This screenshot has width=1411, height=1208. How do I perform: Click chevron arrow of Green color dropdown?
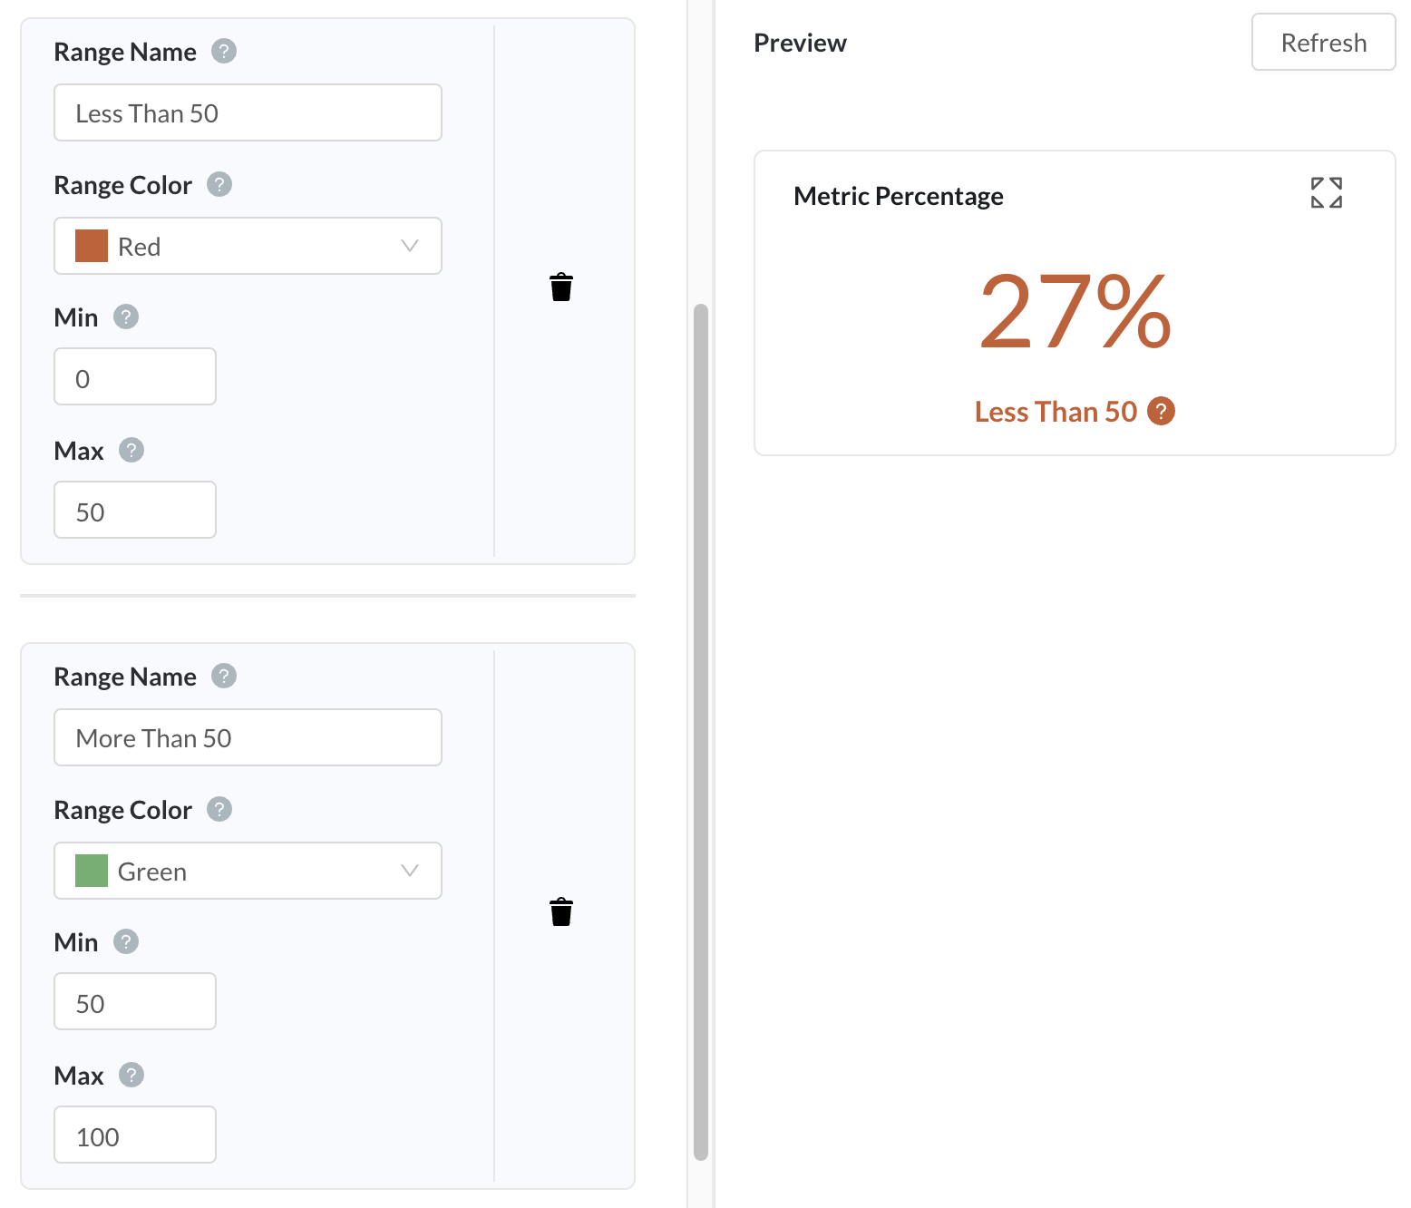coord(410,871)
